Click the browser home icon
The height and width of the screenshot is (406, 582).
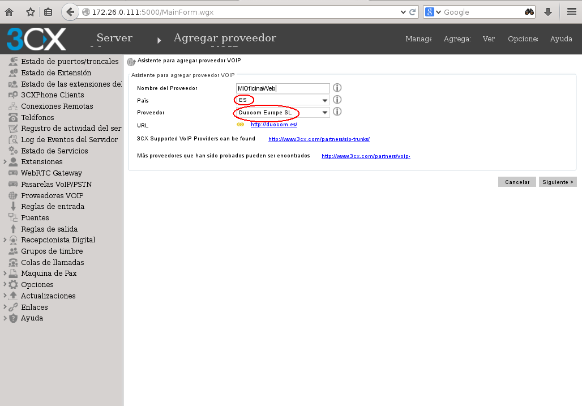tap(9, 12)
